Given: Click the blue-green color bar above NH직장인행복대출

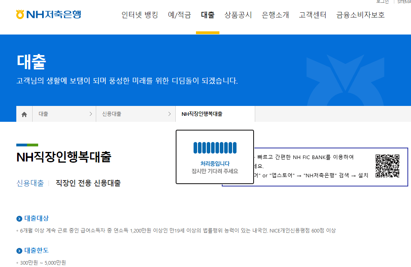Looking at the screenshot, I should pyautogui.click(x=27, y=146).
